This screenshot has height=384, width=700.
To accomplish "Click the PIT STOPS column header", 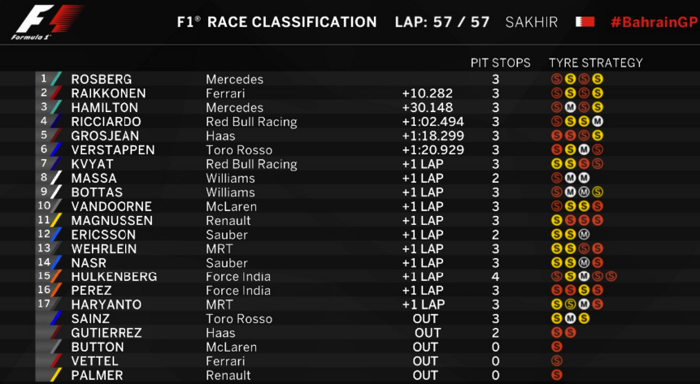I will [501, 63].
